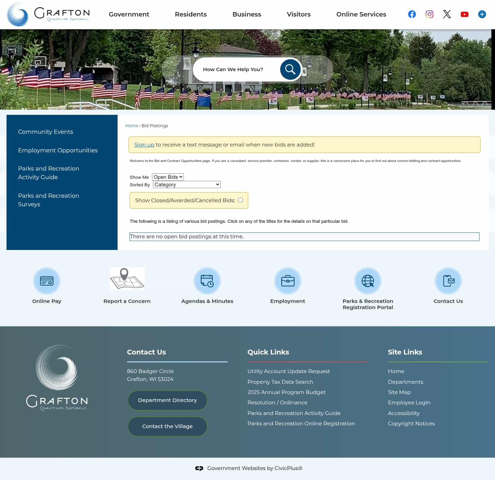Click the X (Twitter) icon
Viewport: 495px width, 480px height.
point(447,14)
